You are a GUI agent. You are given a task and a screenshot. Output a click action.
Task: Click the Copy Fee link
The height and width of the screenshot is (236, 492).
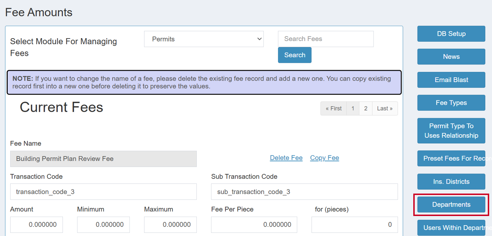324,158
